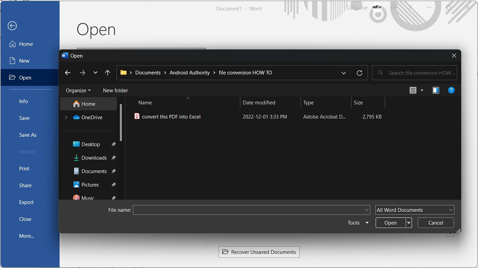Open the All Word Documents file type dropdown
This screenshot has height=268, width=478.
pos(414,210)
